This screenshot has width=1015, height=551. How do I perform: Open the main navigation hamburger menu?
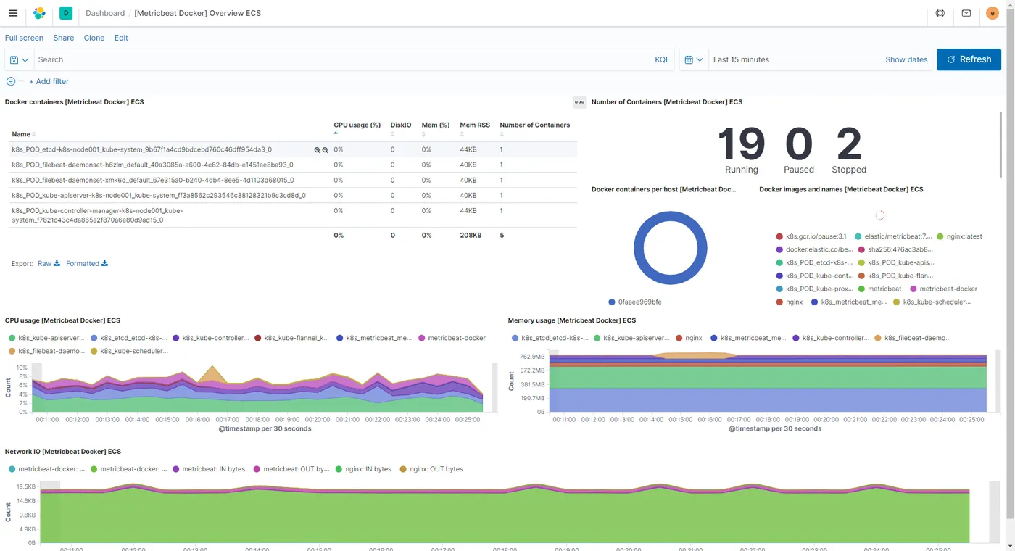tap(13, 13)
